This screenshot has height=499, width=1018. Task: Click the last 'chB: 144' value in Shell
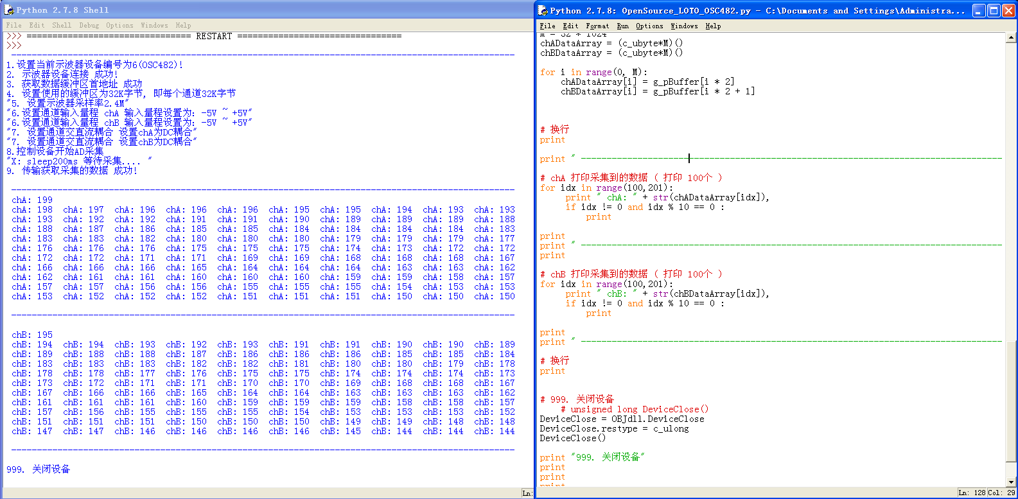point(495,431)
